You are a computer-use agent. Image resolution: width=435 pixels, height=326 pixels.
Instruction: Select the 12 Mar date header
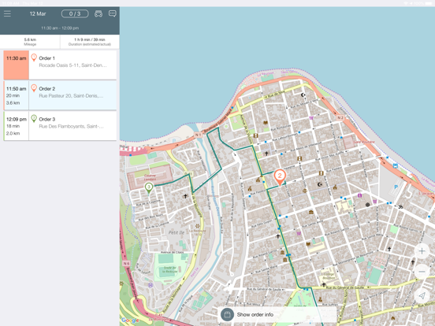pos(38,13)
